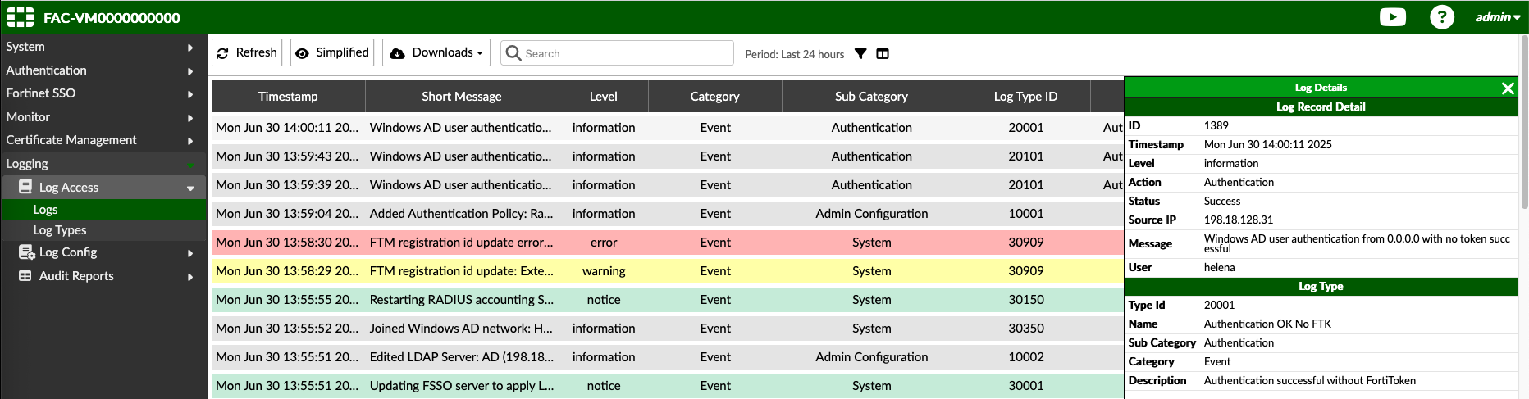Open the video tutorials icon
The image size is (1529, 399).
(x=1392, y=17)
